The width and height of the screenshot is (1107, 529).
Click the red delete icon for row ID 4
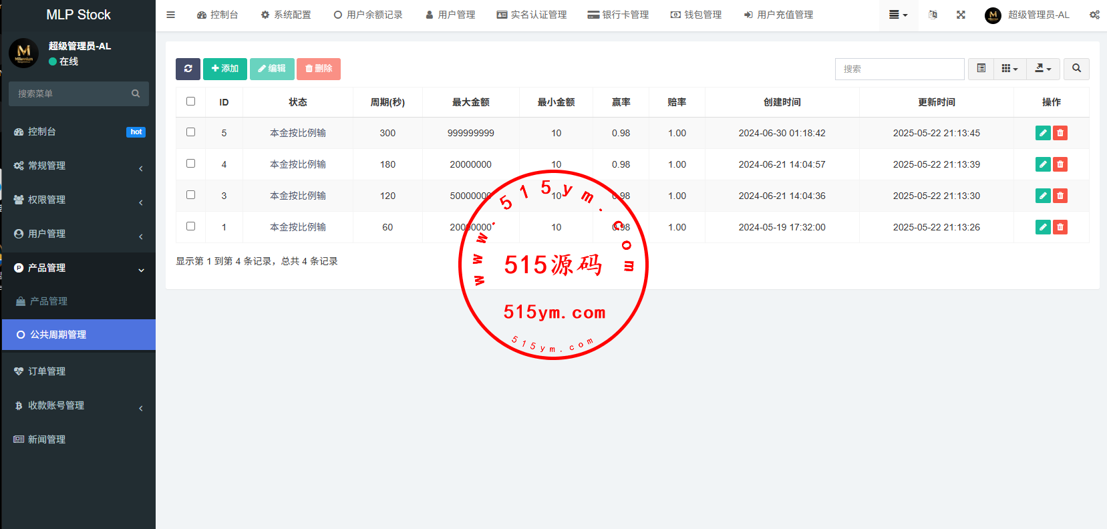[x=1060, y=164]
